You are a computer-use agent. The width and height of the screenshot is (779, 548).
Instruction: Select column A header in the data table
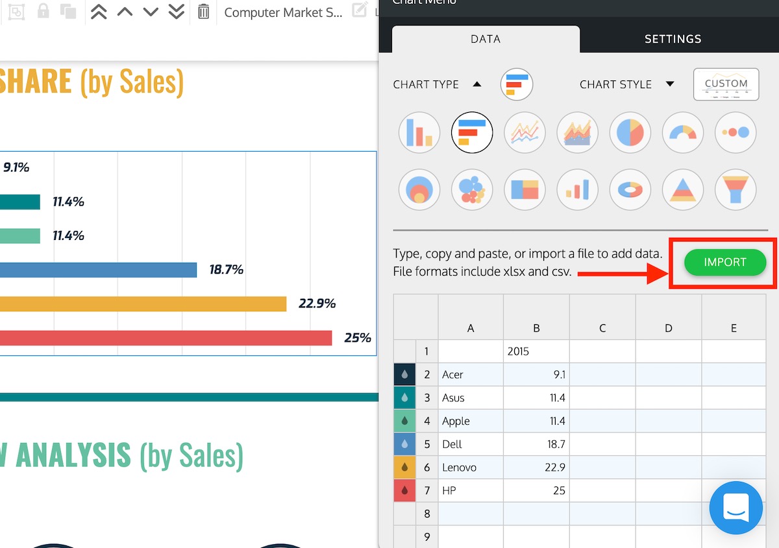[x=471, y=317]
